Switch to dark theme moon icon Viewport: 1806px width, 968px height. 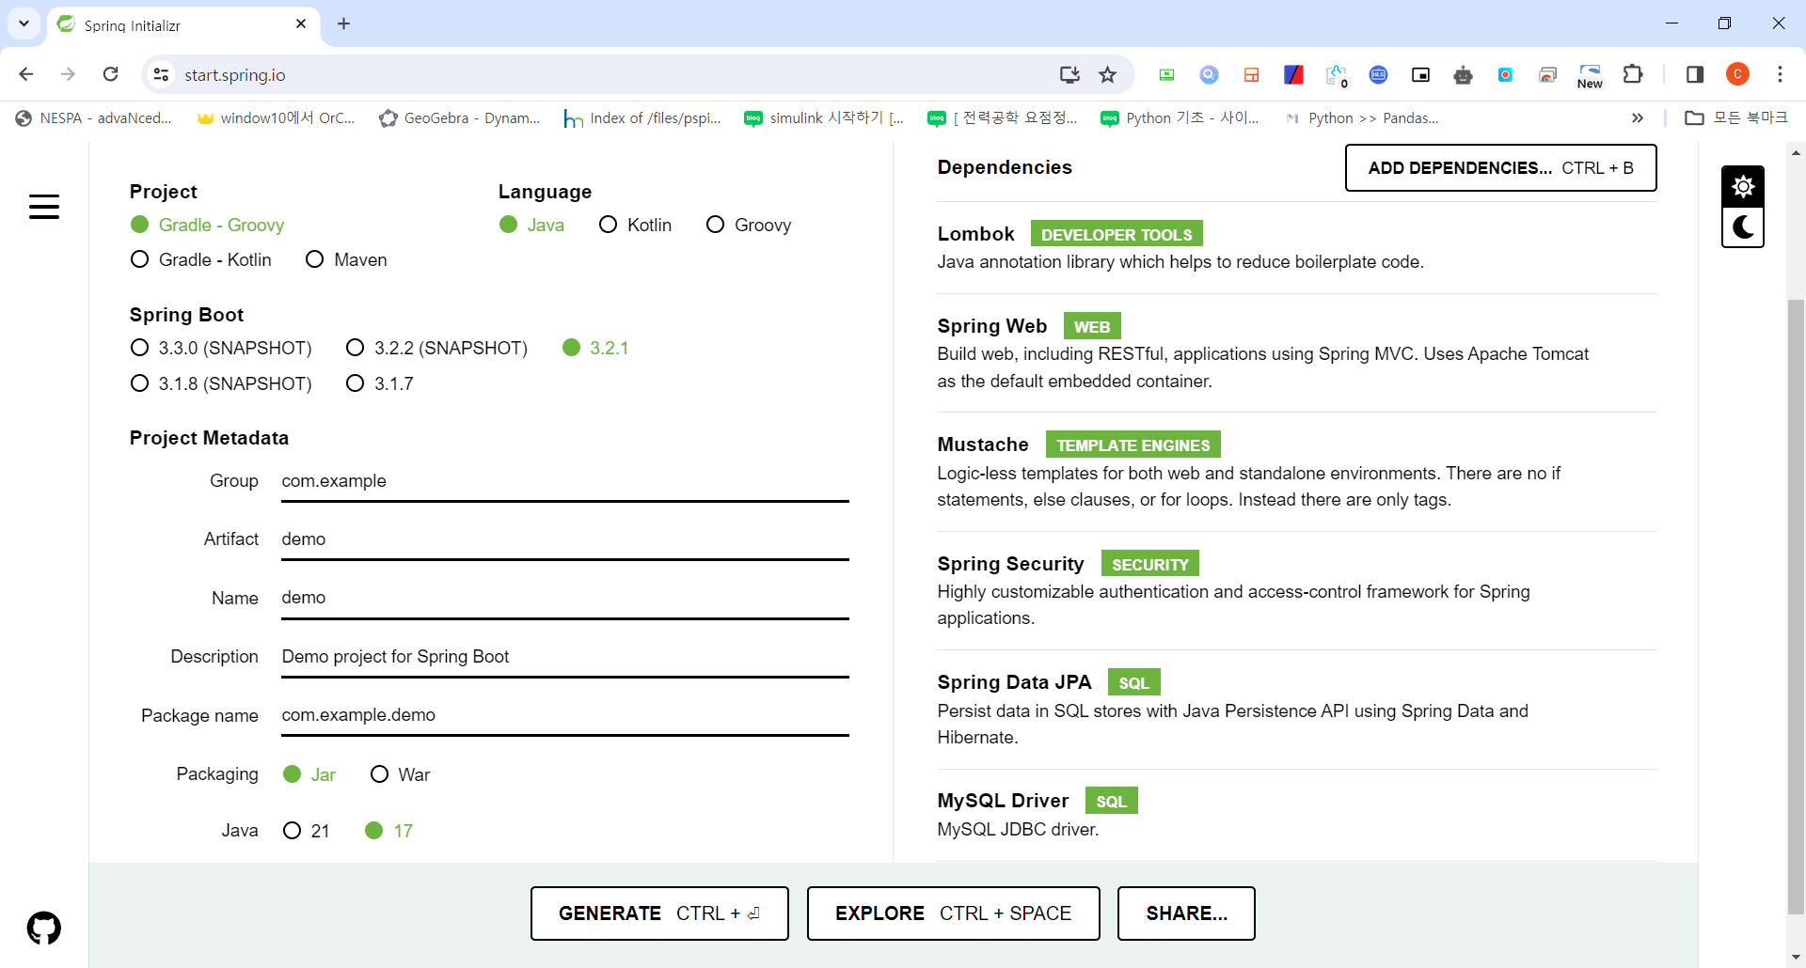(1743, 227)
